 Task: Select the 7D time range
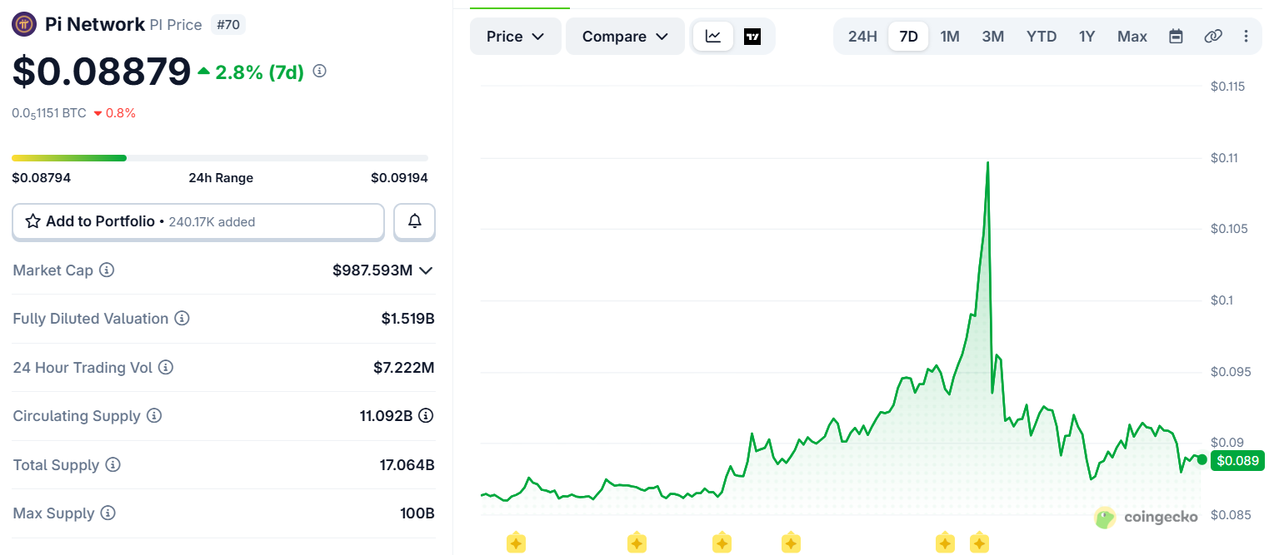(908, 37)
